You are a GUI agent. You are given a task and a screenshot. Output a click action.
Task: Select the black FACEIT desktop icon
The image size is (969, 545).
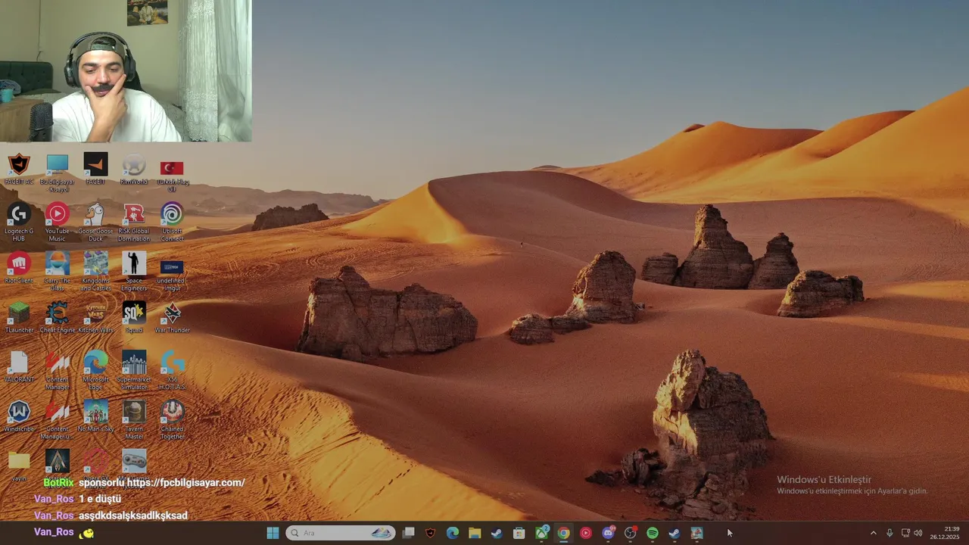(95, 170)
